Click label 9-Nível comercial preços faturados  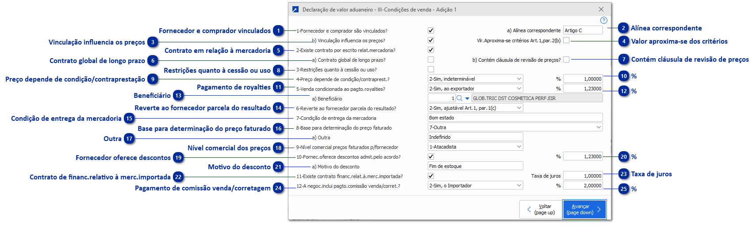tap(347, 147)
